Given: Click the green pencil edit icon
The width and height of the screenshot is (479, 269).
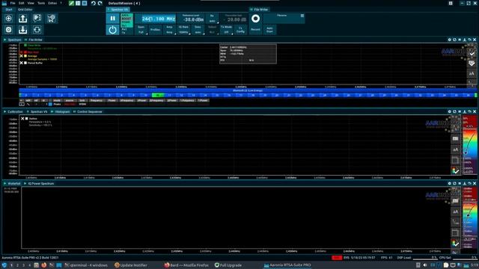Looking at the screenshot, I should [x=71, y=3].
